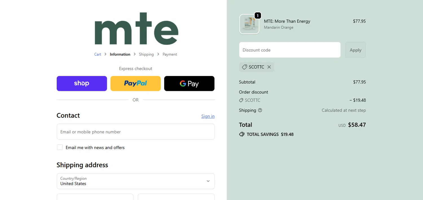Pay with PayPal express checkout

(136, 84)
